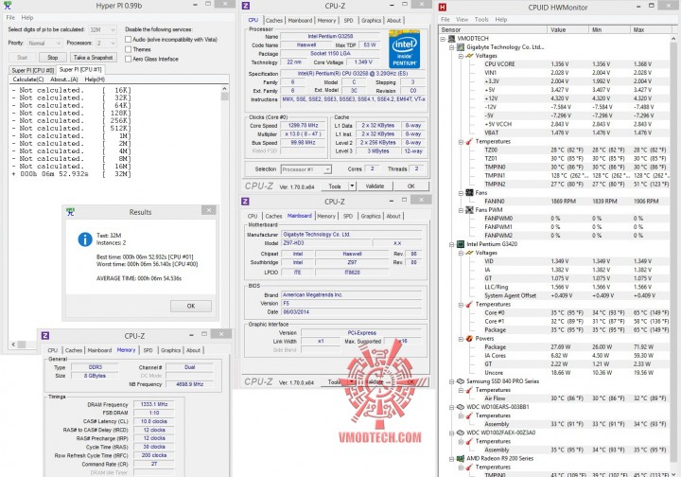Click the 32M result line 06m 52.932s

point(72,174)
